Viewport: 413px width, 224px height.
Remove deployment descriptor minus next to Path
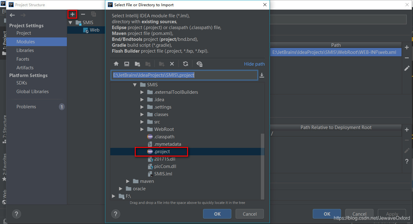click(x=407, y=58)
